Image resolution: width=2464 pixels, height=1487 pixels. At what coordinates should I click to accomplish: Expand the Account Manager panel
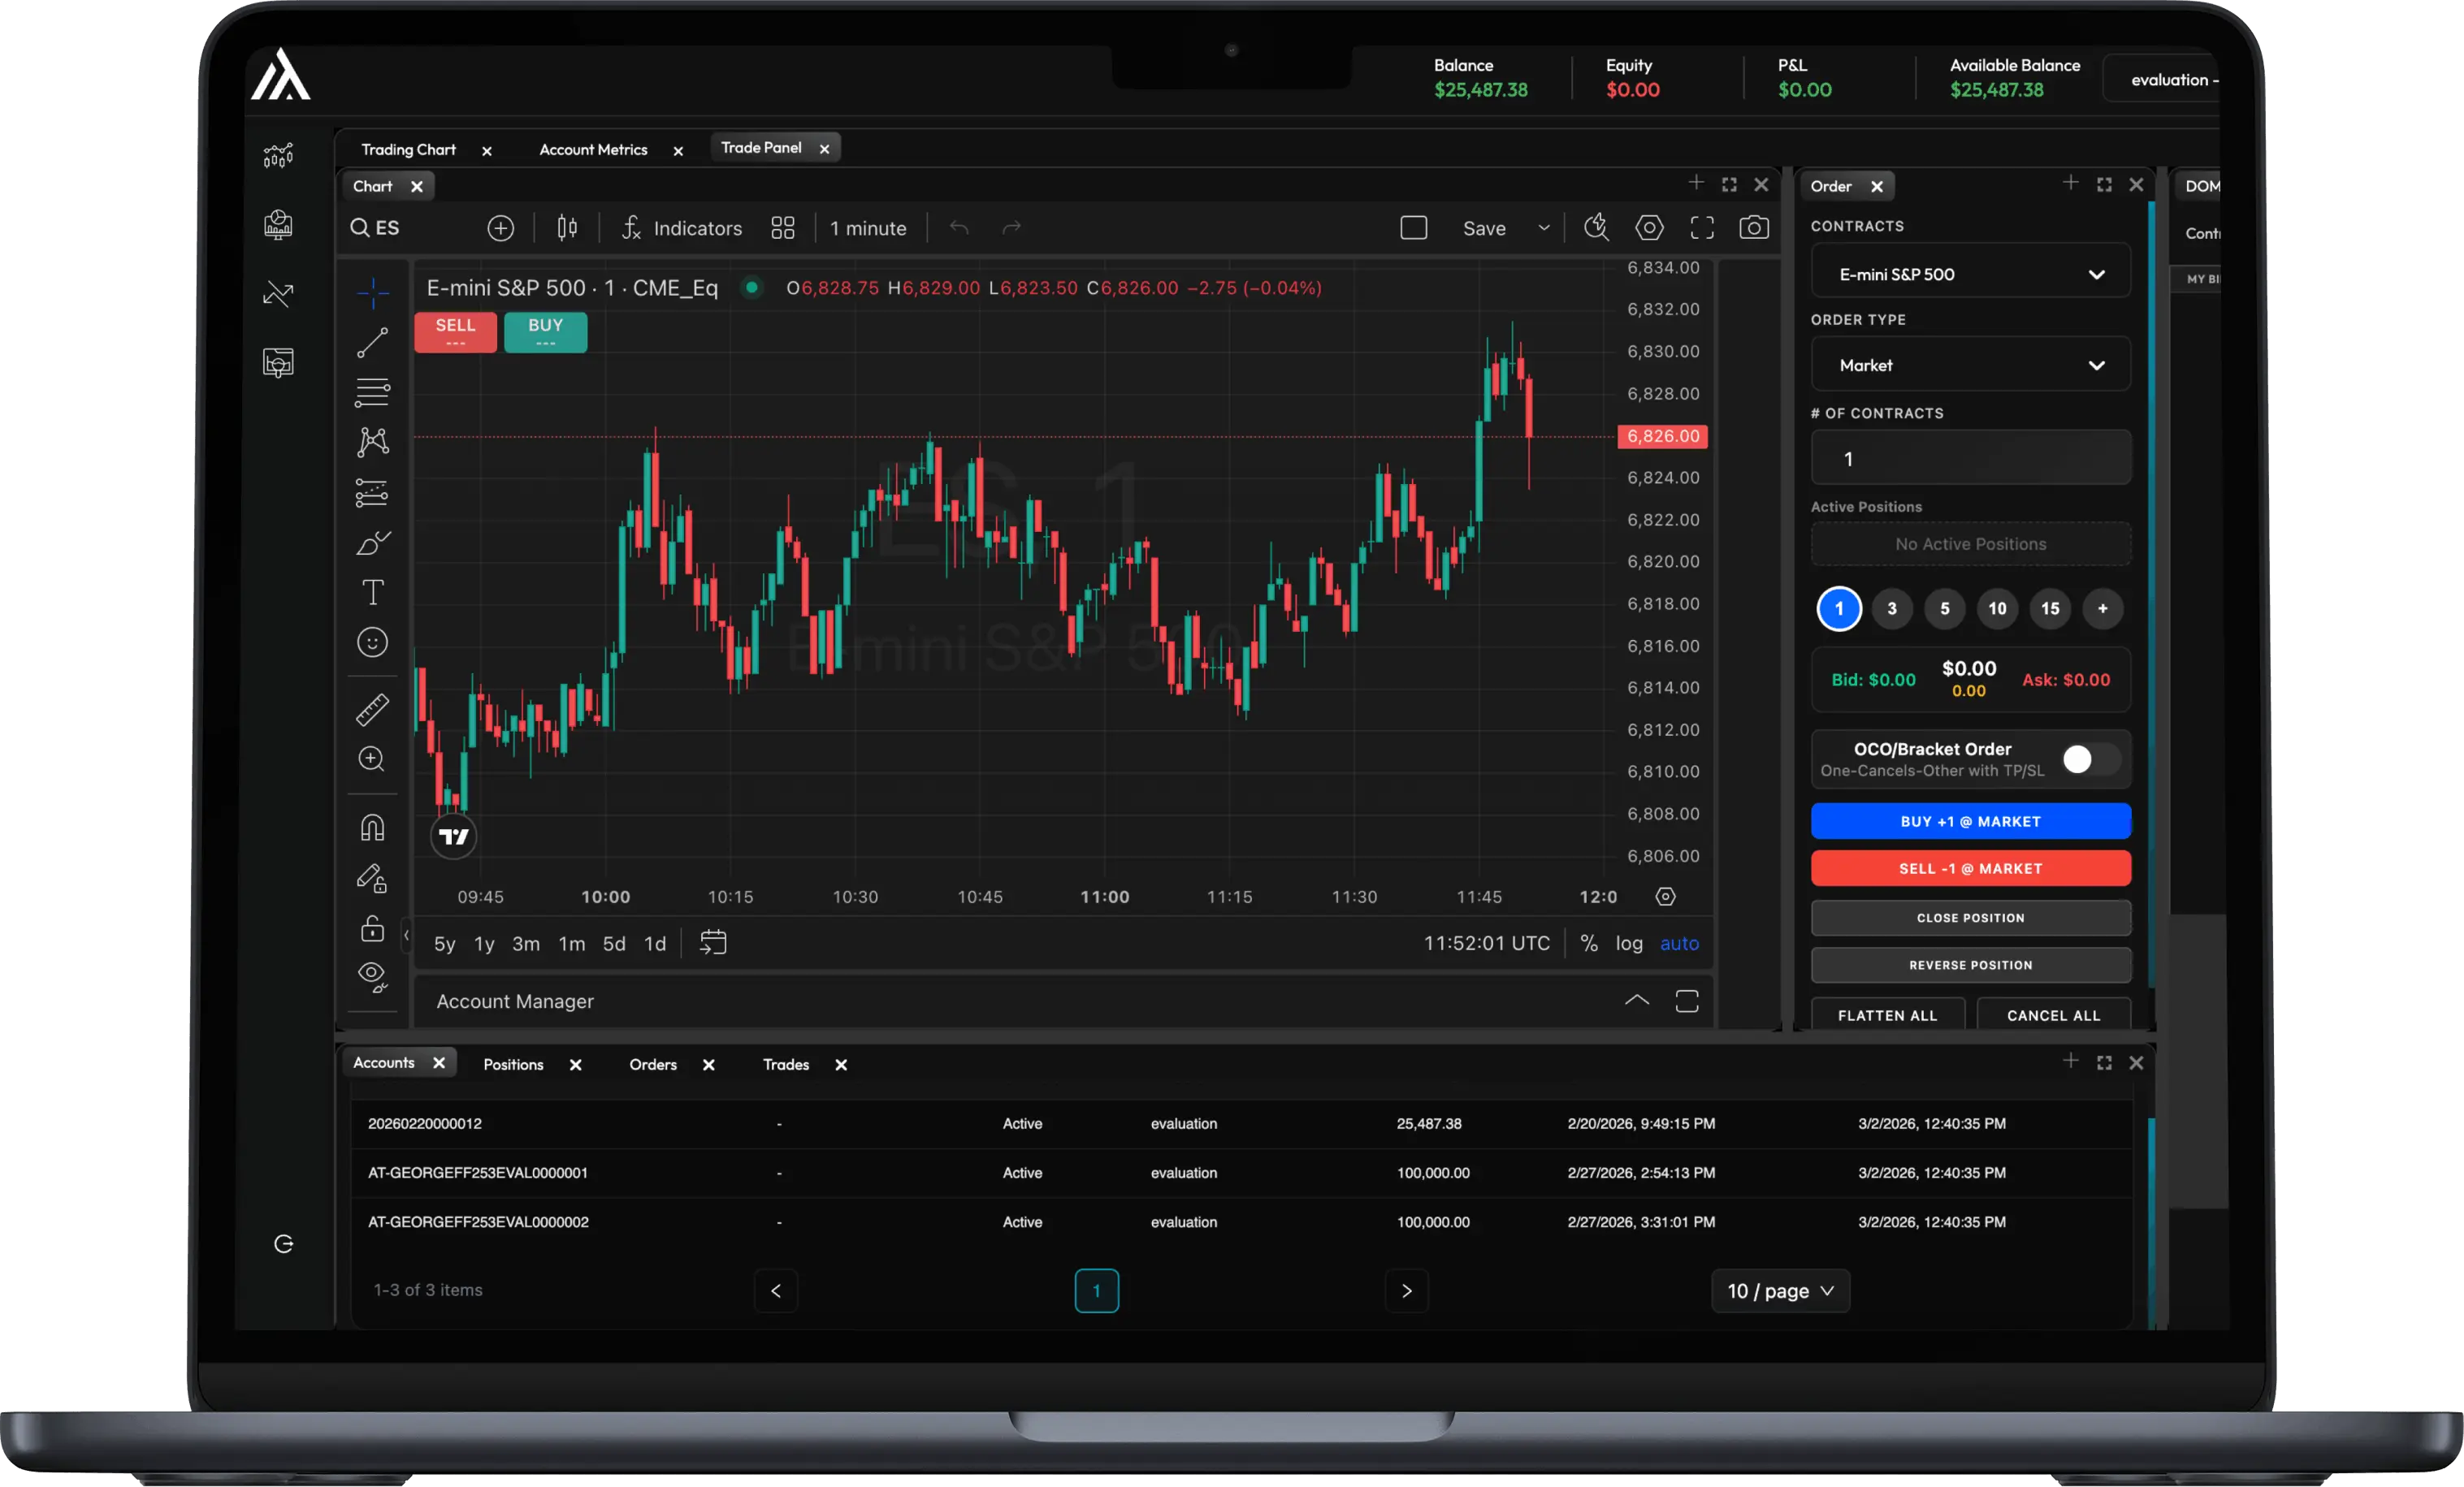1637,1000
